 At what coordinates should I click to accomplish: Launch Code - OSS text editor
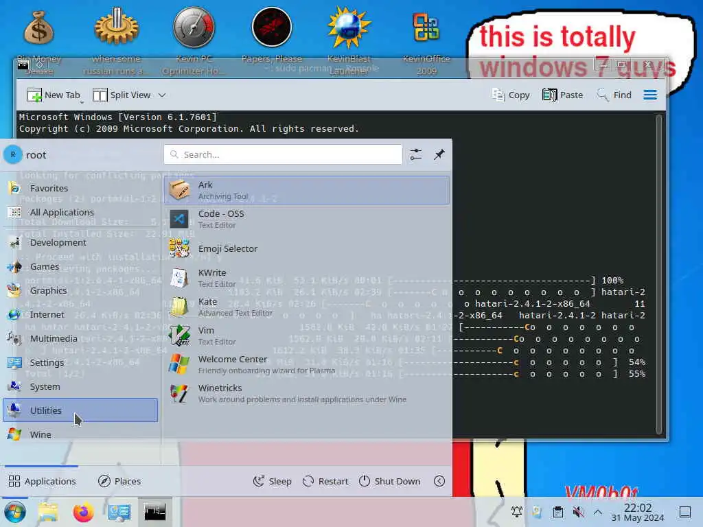(x=307, y=219)
